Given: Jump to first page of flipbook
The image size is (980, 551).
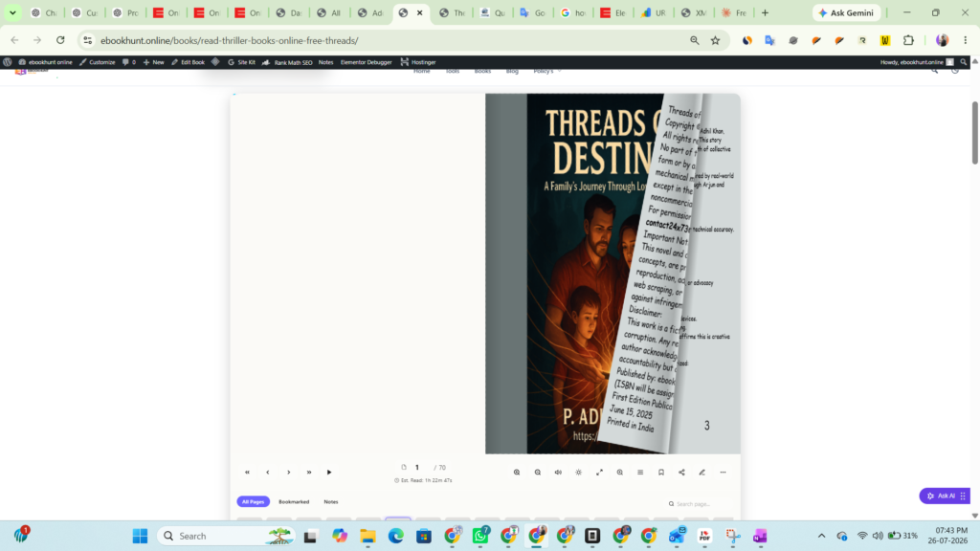Looking at the screenshot, I should tap(247, 473).
